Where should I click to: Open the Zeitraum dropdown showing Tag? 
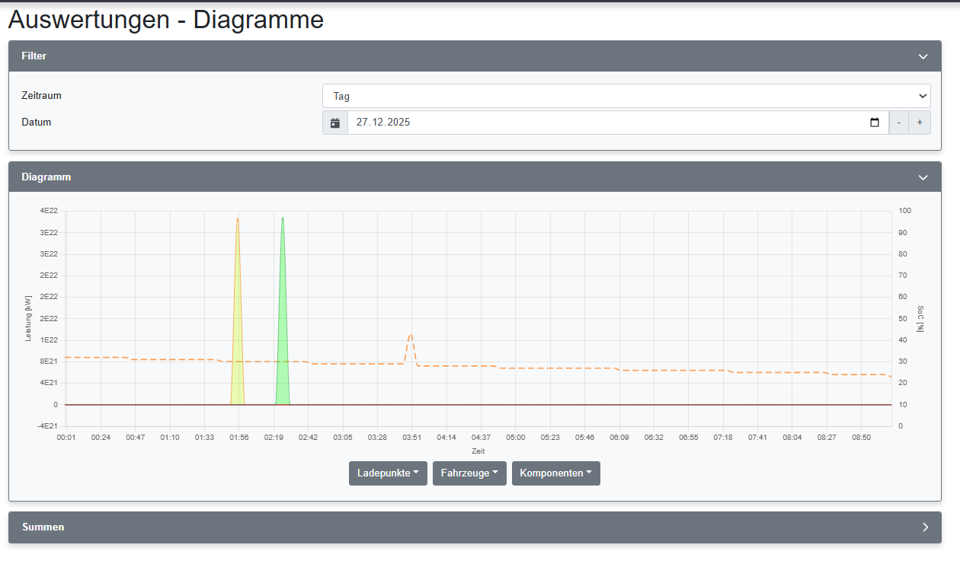pos(626,96)
